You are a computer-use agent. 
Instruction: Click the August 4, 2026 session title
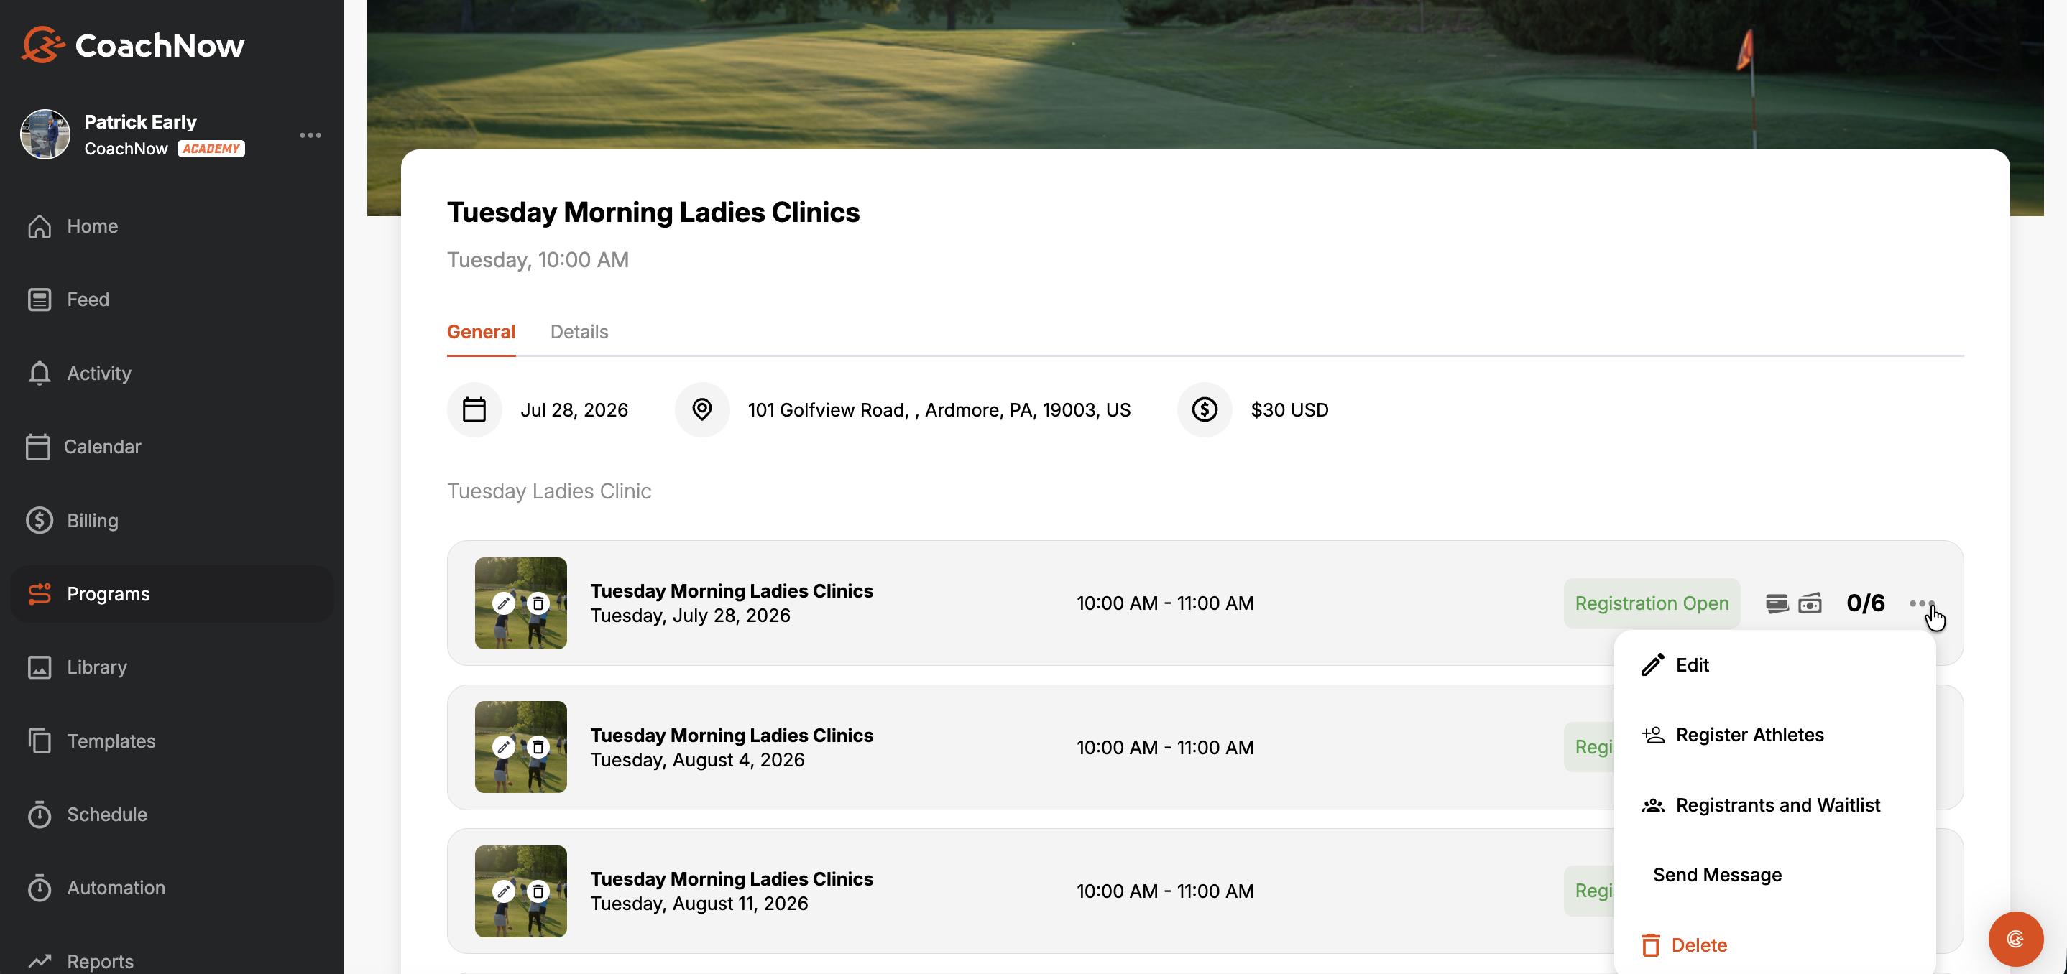click(731, 735)
